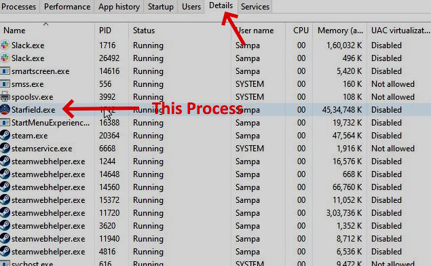431x266 pixels.
Task: Click steamwebhelper icon for PID 14560
Action: click(5, 187)
